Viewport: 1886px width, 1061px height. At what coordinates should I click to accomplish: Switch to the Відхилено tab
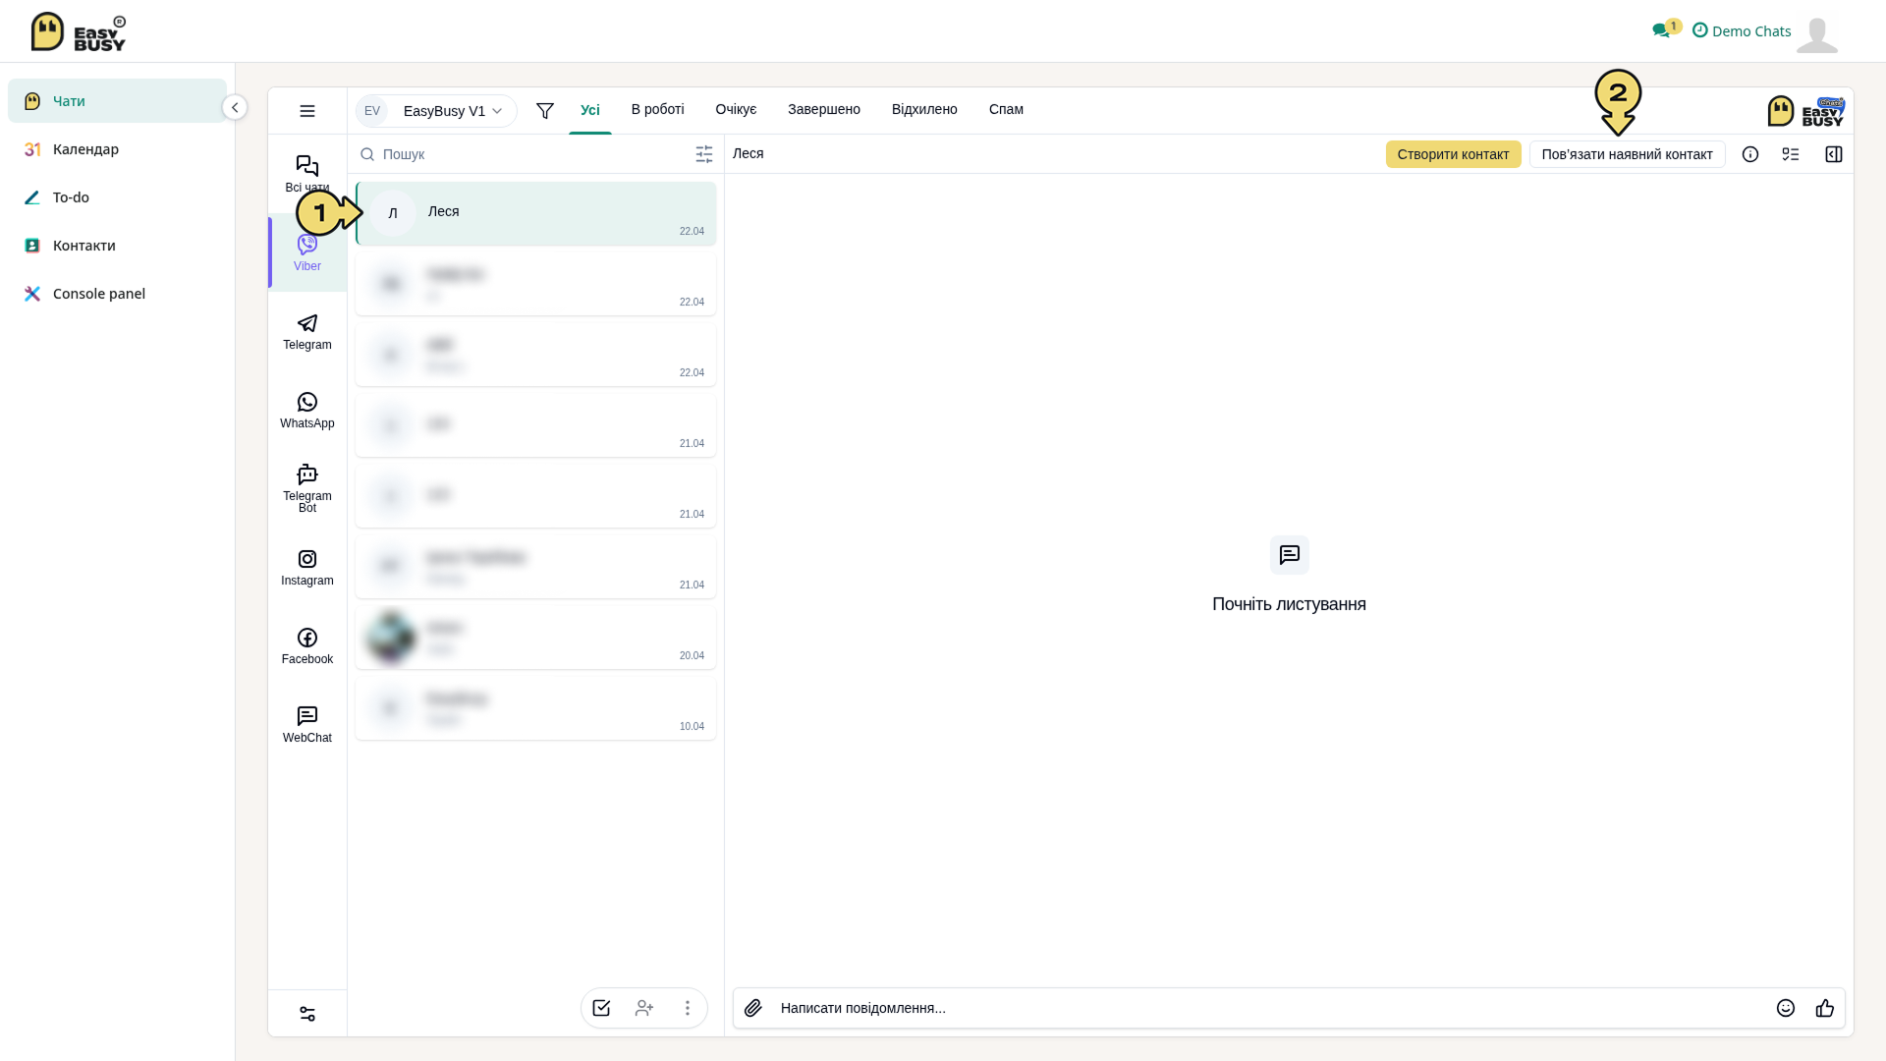[x=924, y=109]
